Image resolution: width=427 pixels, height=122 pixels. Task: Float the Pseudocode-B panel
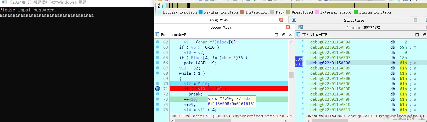(x=283, y=35)
